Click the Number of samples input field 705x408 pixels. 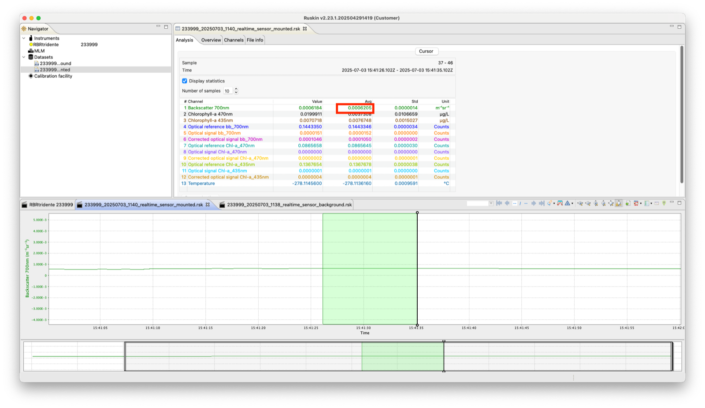pos(228,91)
